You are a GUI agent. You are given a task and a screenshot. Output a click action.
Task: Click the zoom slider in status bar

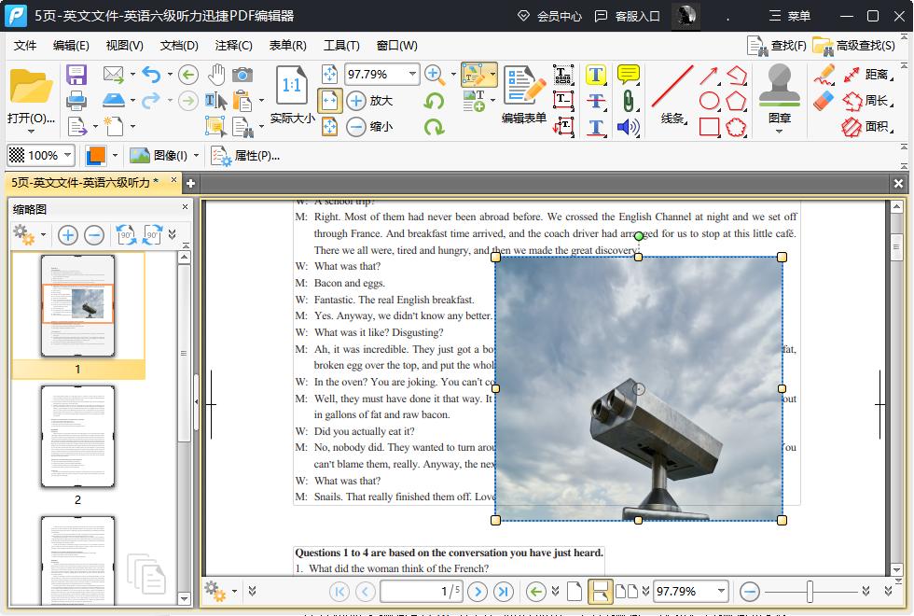[810, 591]
